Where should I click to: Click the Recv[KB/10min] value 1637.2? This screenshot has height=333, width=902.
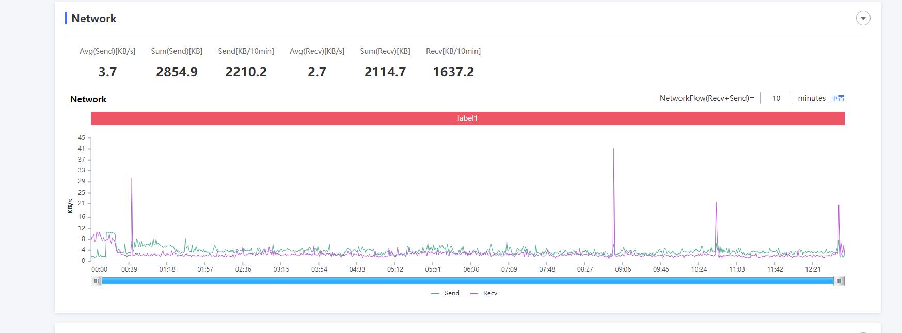[453, 72]
